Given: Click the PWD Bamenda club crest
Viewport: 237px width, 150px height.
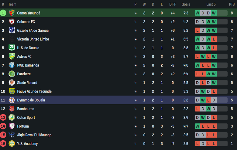Looking at the screenshot, I should (x=12, y=65).
